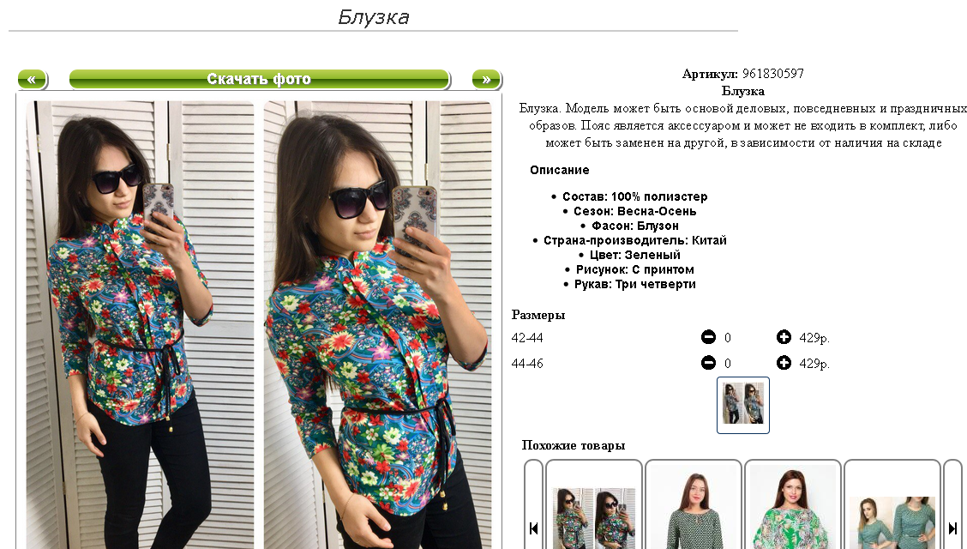Click the quantity field for size 44-46
This screenshot has width=967, height=549.
728,364
